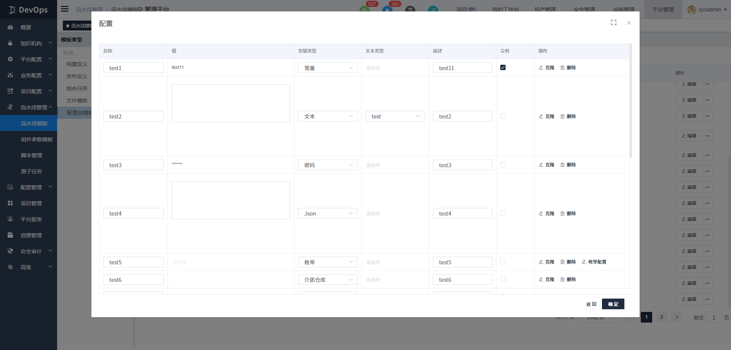
Task: Open 项目管理 in the sidebar
Action: (29, 203)
